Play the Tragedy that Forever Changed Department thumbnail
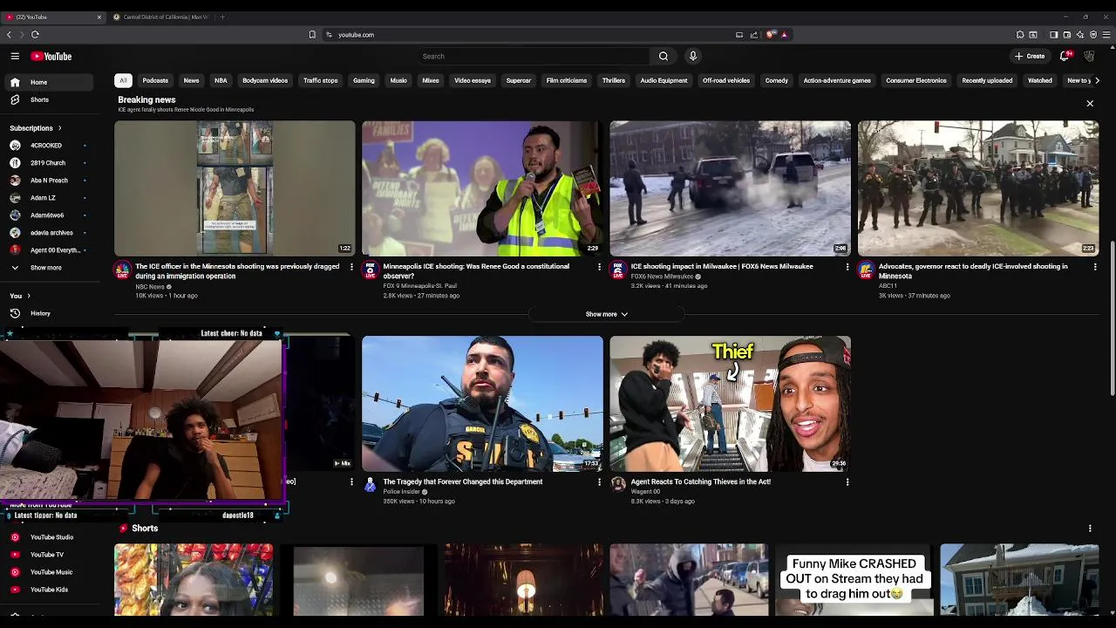Screen dimensions: 1116x628 482,404
